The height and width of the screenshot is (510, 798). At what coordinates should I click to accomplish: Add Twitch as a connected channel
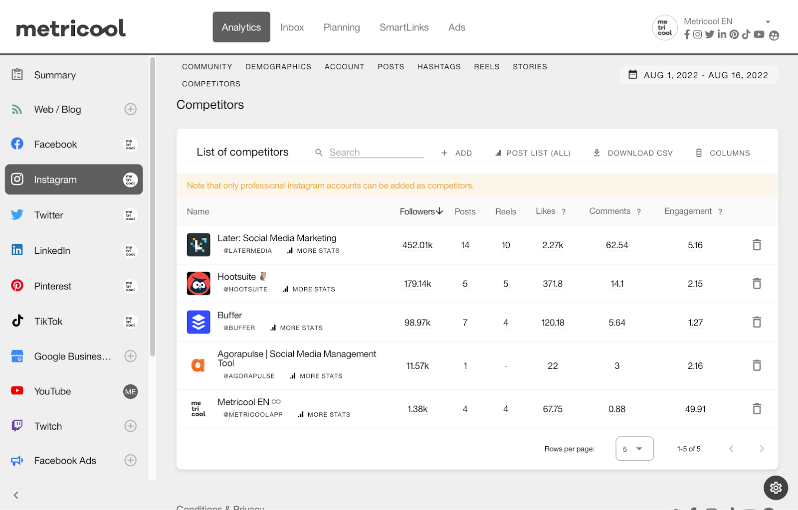(x=130, y=426)
